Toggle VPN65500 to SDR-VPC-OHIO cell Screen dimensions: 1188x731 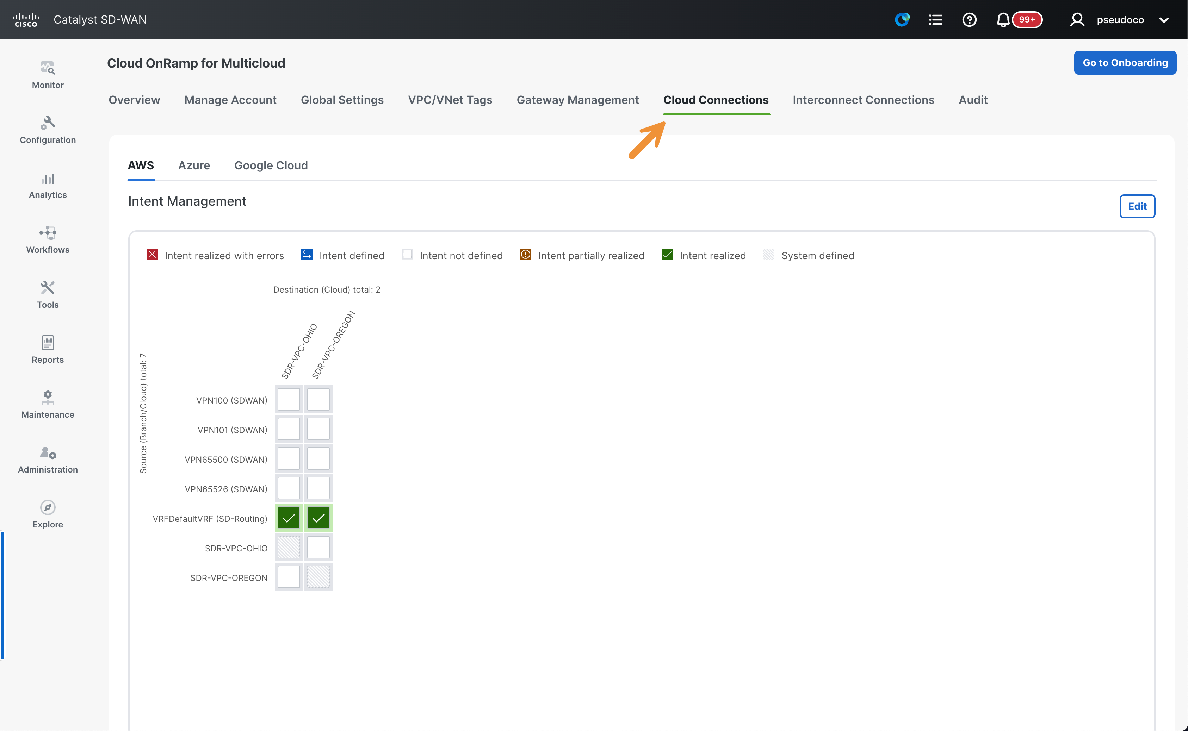(289, 459)
